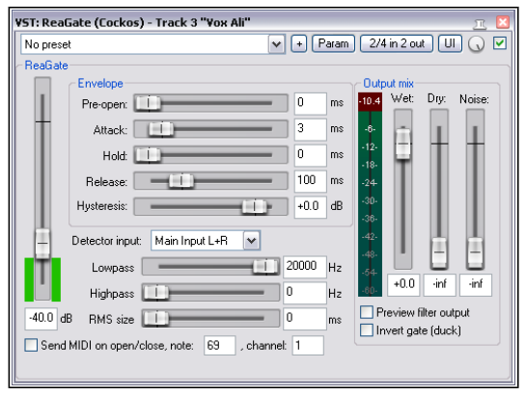Click the Wet value field showing +0.0
This screenshot has width=526, height=395.
coord(403,285)
